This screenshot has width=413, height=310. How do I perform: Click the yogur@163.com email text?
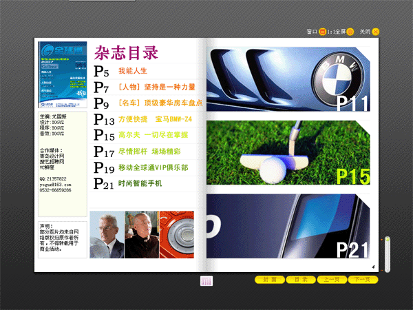tap(55, 185)
